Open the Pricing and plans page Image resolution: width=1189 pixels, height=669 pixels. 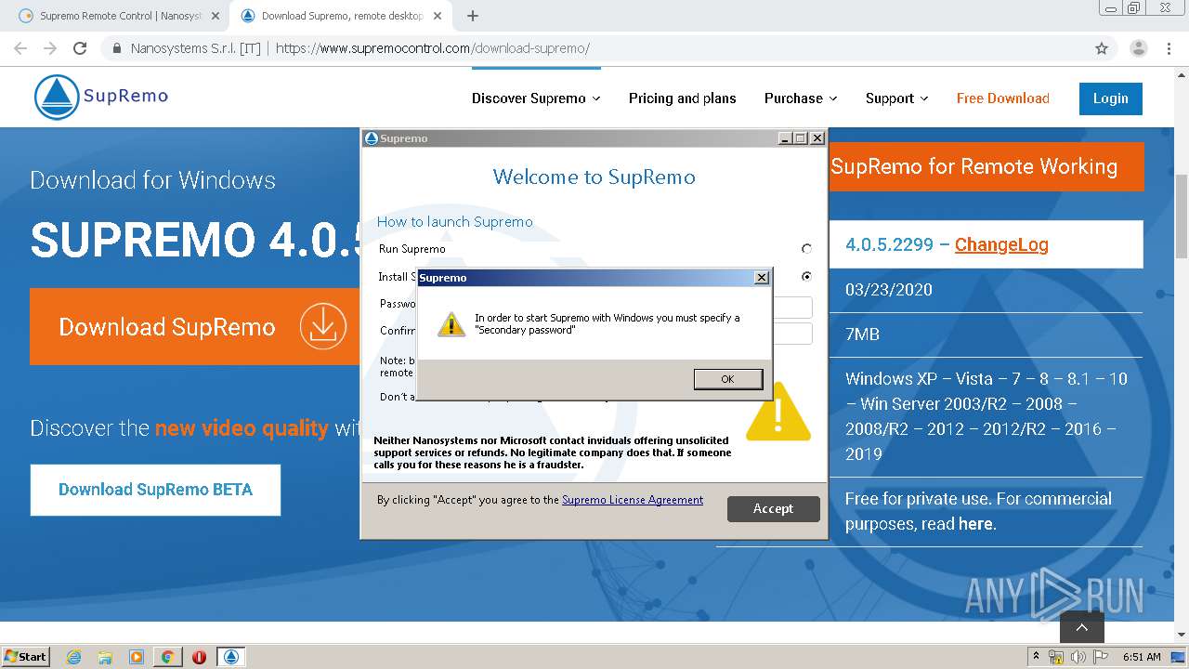(x=683, y=98)
